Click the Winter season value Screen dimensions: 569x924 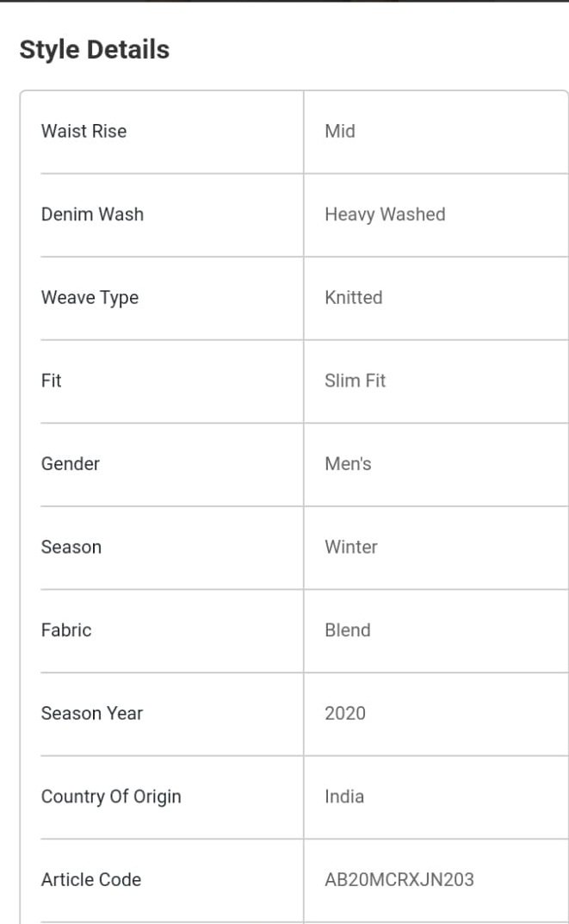coord(351,547)
